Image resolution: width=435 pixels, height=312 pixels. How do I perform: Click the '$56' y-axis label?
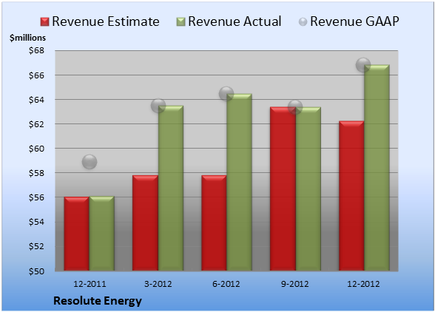pos(36,197)
